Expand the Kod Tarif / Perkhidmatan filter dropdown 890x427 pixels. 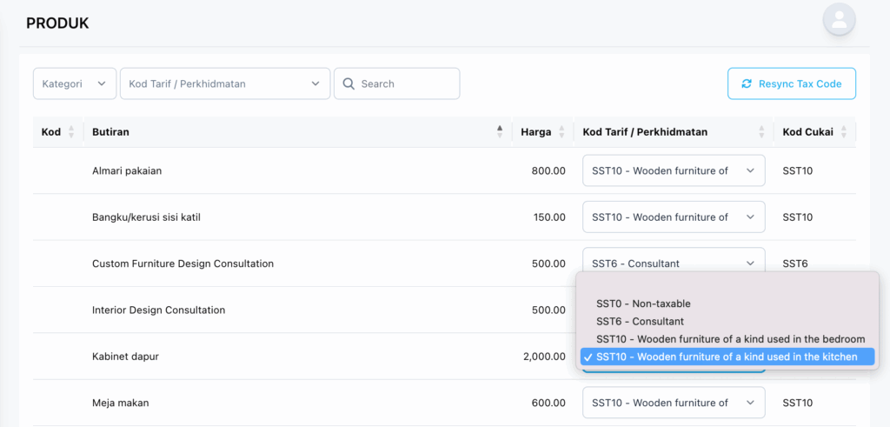click(225, 84)
